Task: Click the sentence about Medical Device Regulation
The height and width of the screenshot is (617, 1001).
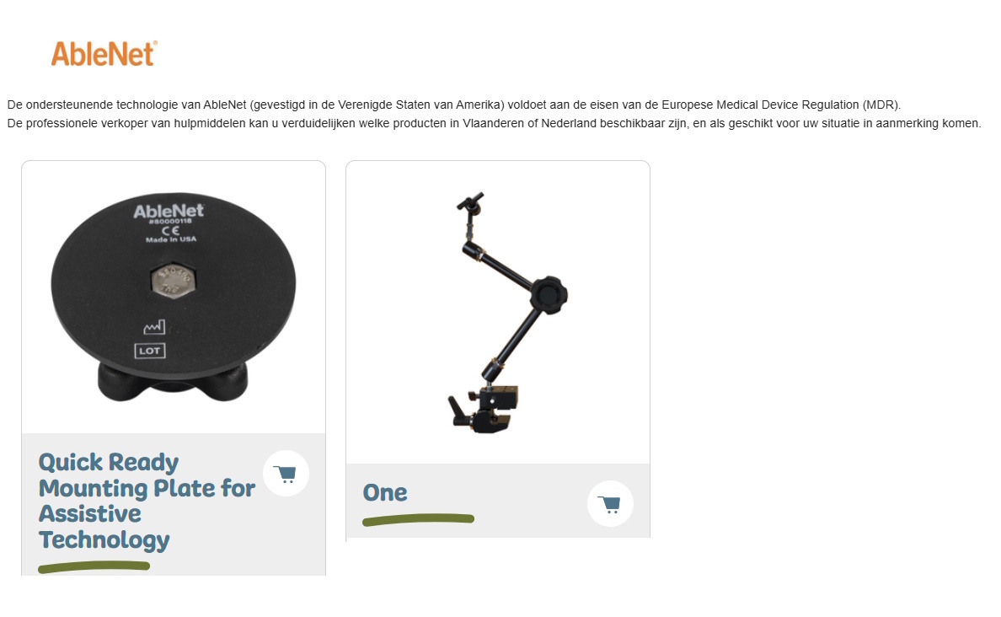Action: pyautogui.click(x=454, y=105)
